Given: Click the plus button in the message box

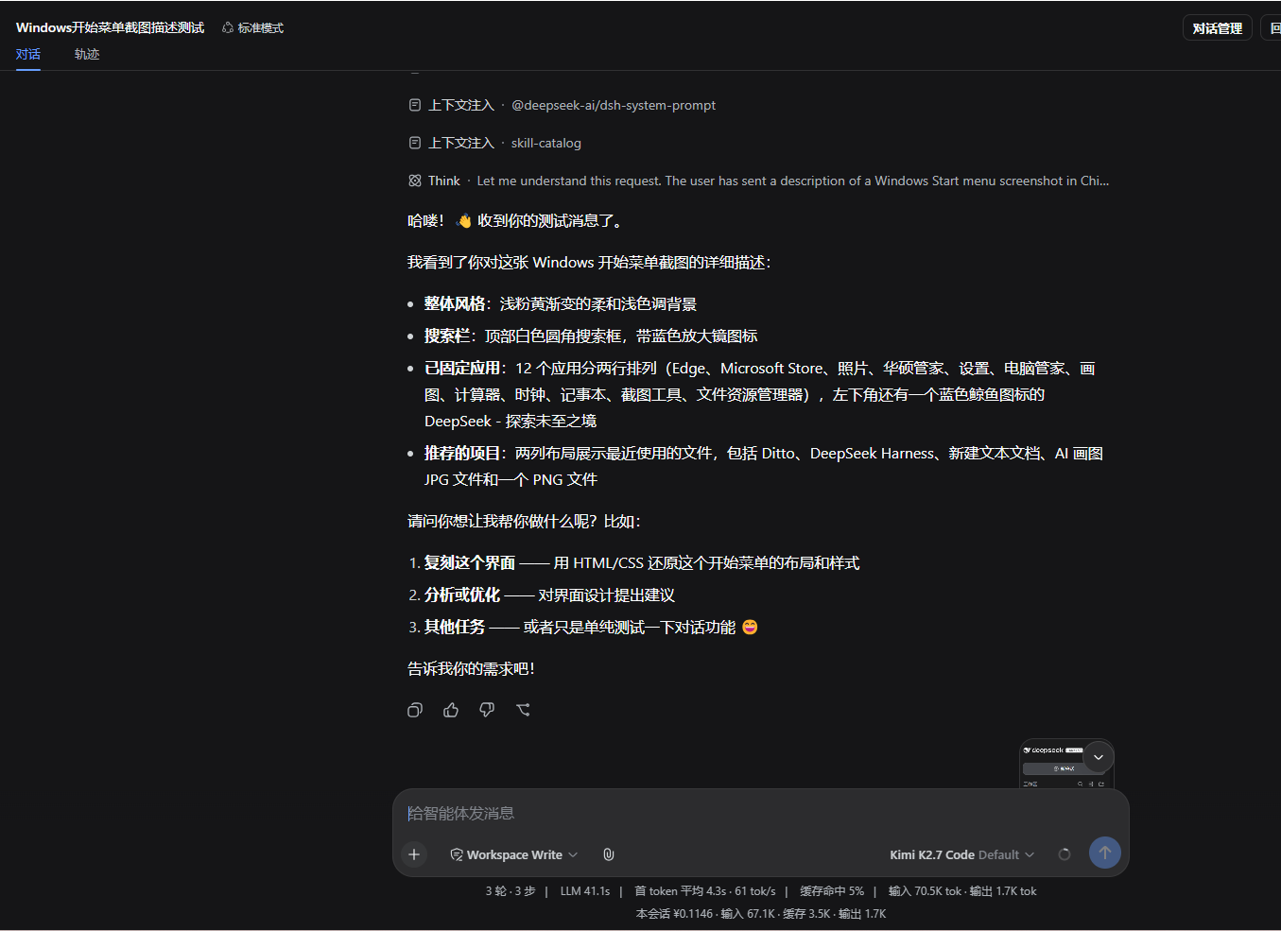Looking at the screenshot, I should [414, 854].
